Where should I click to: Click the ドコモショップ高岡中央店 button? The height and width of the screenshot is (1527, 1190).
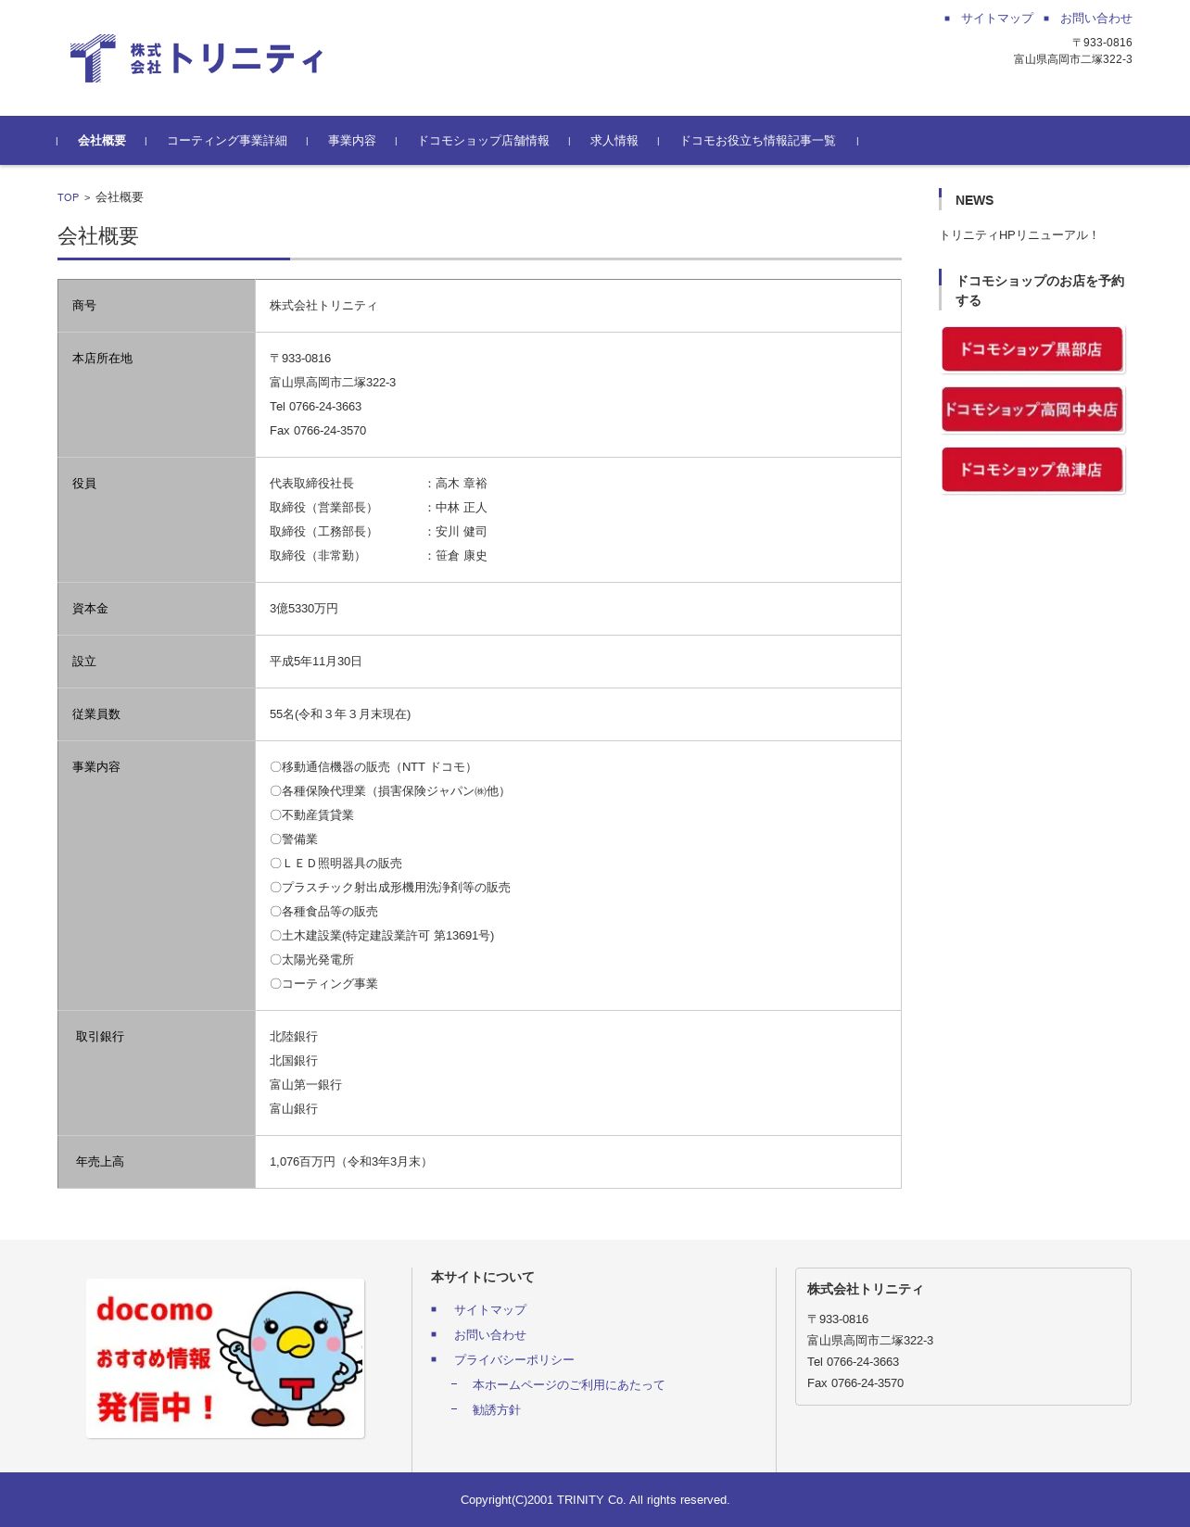click(1032, 410)
